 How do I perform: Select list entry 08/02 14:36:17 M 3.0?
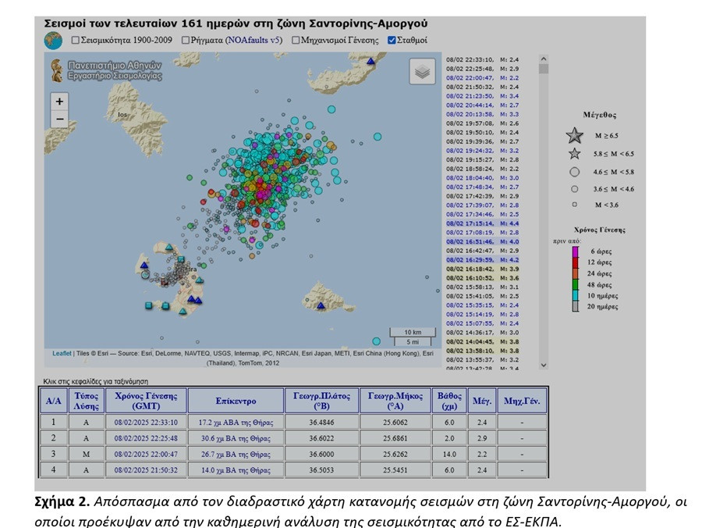click(483, 333)
